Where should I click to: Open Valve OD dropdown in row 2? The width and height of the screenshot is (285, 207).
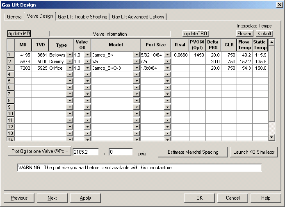87,61
